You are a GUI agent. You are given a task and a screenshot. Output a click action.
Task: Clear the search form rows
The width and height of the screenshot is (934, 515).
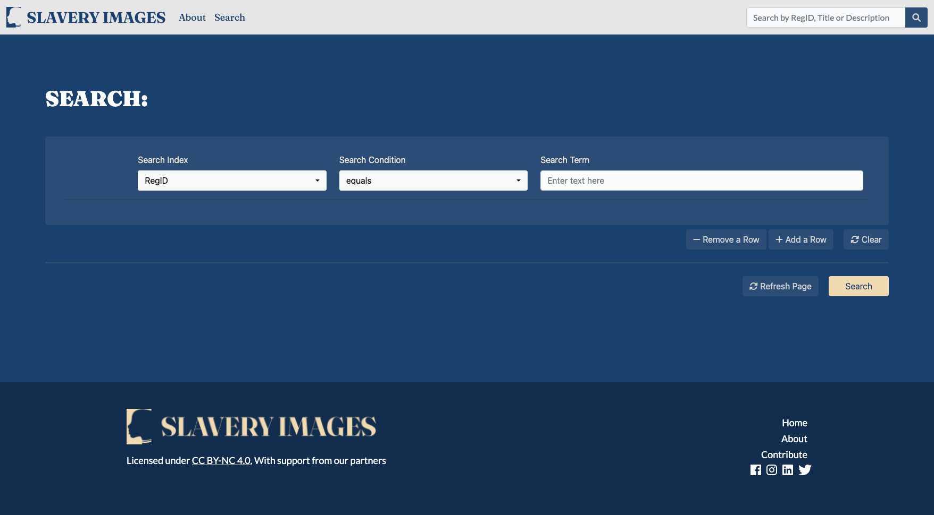866,239
